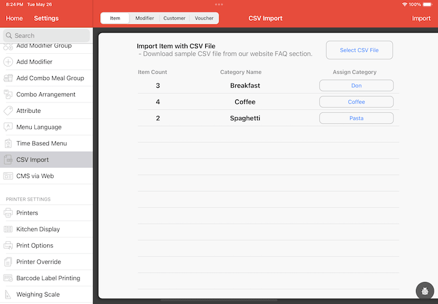Open Combo Arrangement setting
The image size is (438, 304).
pyautogui.click(x=46, y=95)
